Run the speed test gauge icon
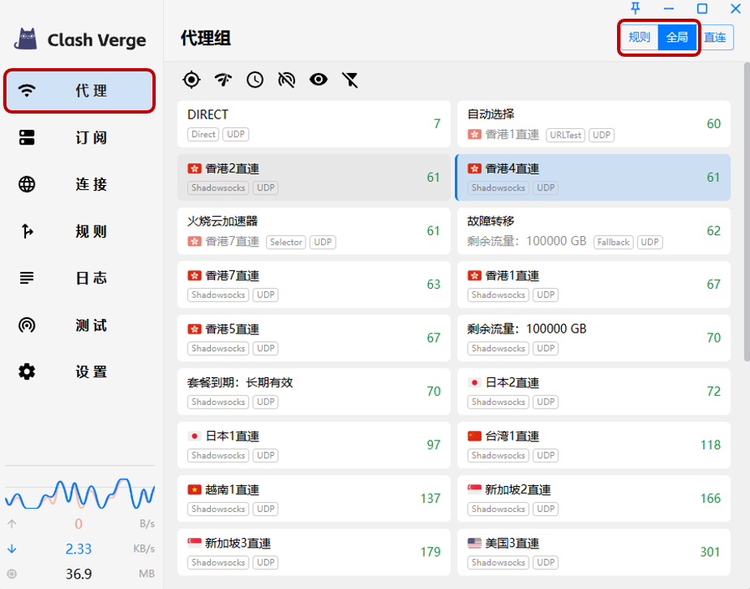The width and height of the screenshot is (750, 589). [x=223, y=80]
